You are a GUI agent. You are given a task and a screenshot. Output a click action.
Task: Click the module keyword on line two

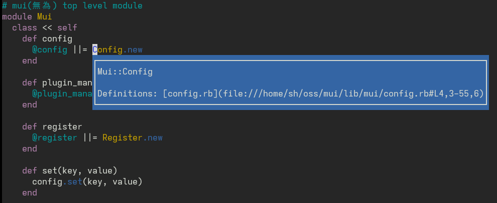click(17, 16)
